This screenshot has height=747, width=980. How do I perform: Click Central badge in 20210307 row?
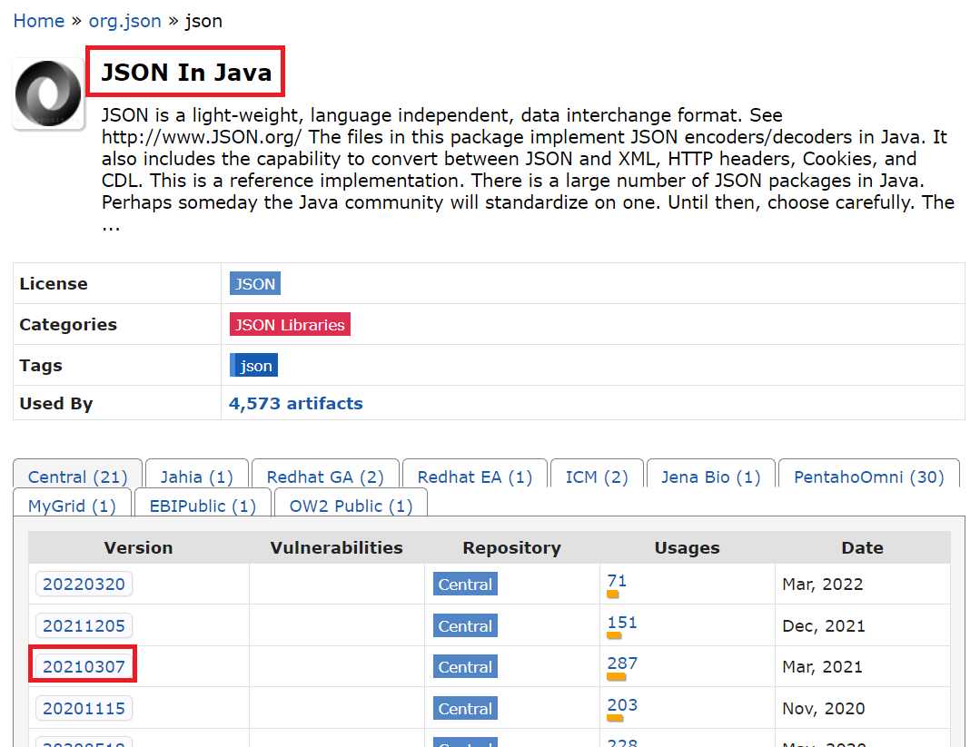466,667
